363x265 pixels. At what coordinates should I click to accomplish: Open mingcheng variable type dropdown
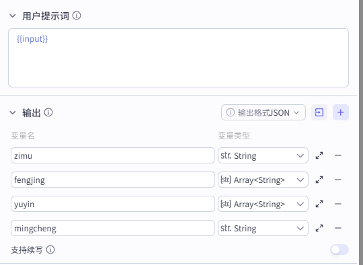[x=263, y=228]
